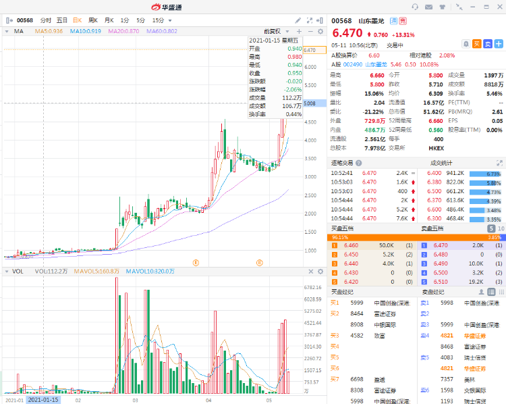Viewport: 506px width, 404px height.
Task: Click MA20:0.870 indicator label
Action: 123,31
